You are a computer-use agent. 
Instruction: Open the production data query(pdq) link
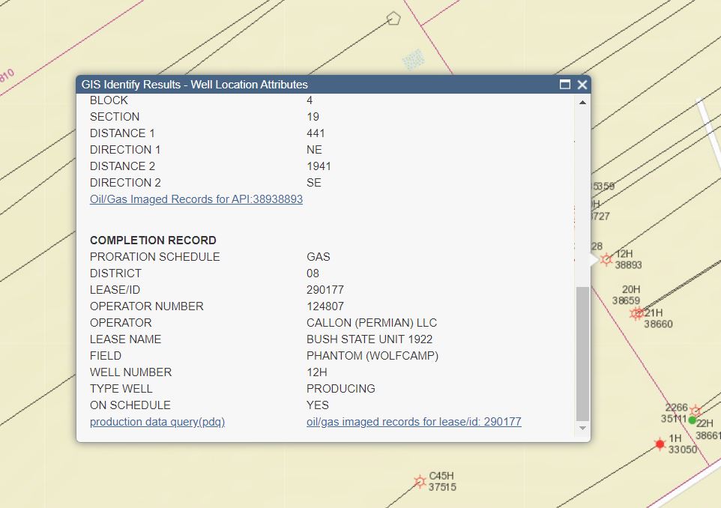[x=157, y=422]
